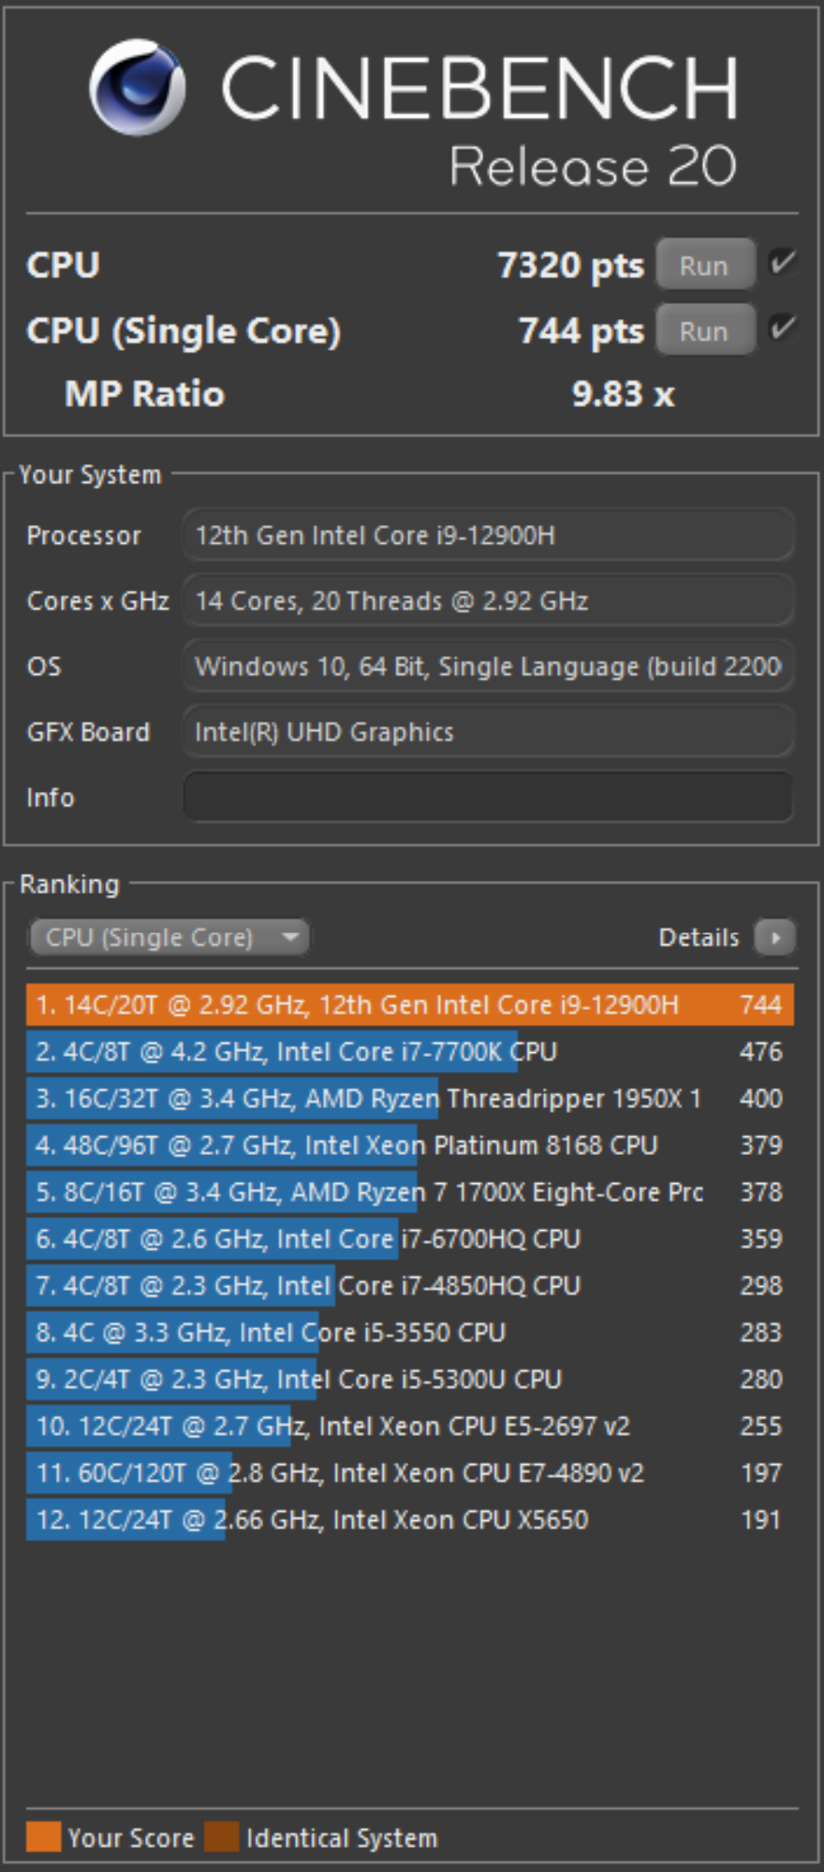This screenshot has width=824, height=1872.
Task: Click the OS information field
Action: [488, 666]
